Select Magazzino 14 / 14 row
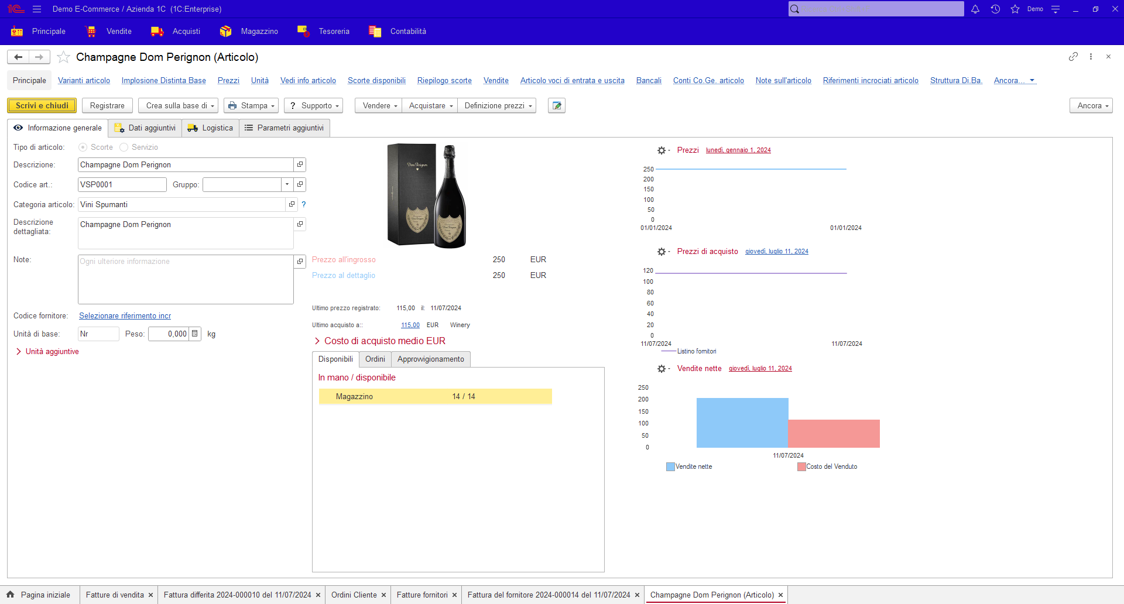This screenshot has width=1124, height=604. [436, 397]
